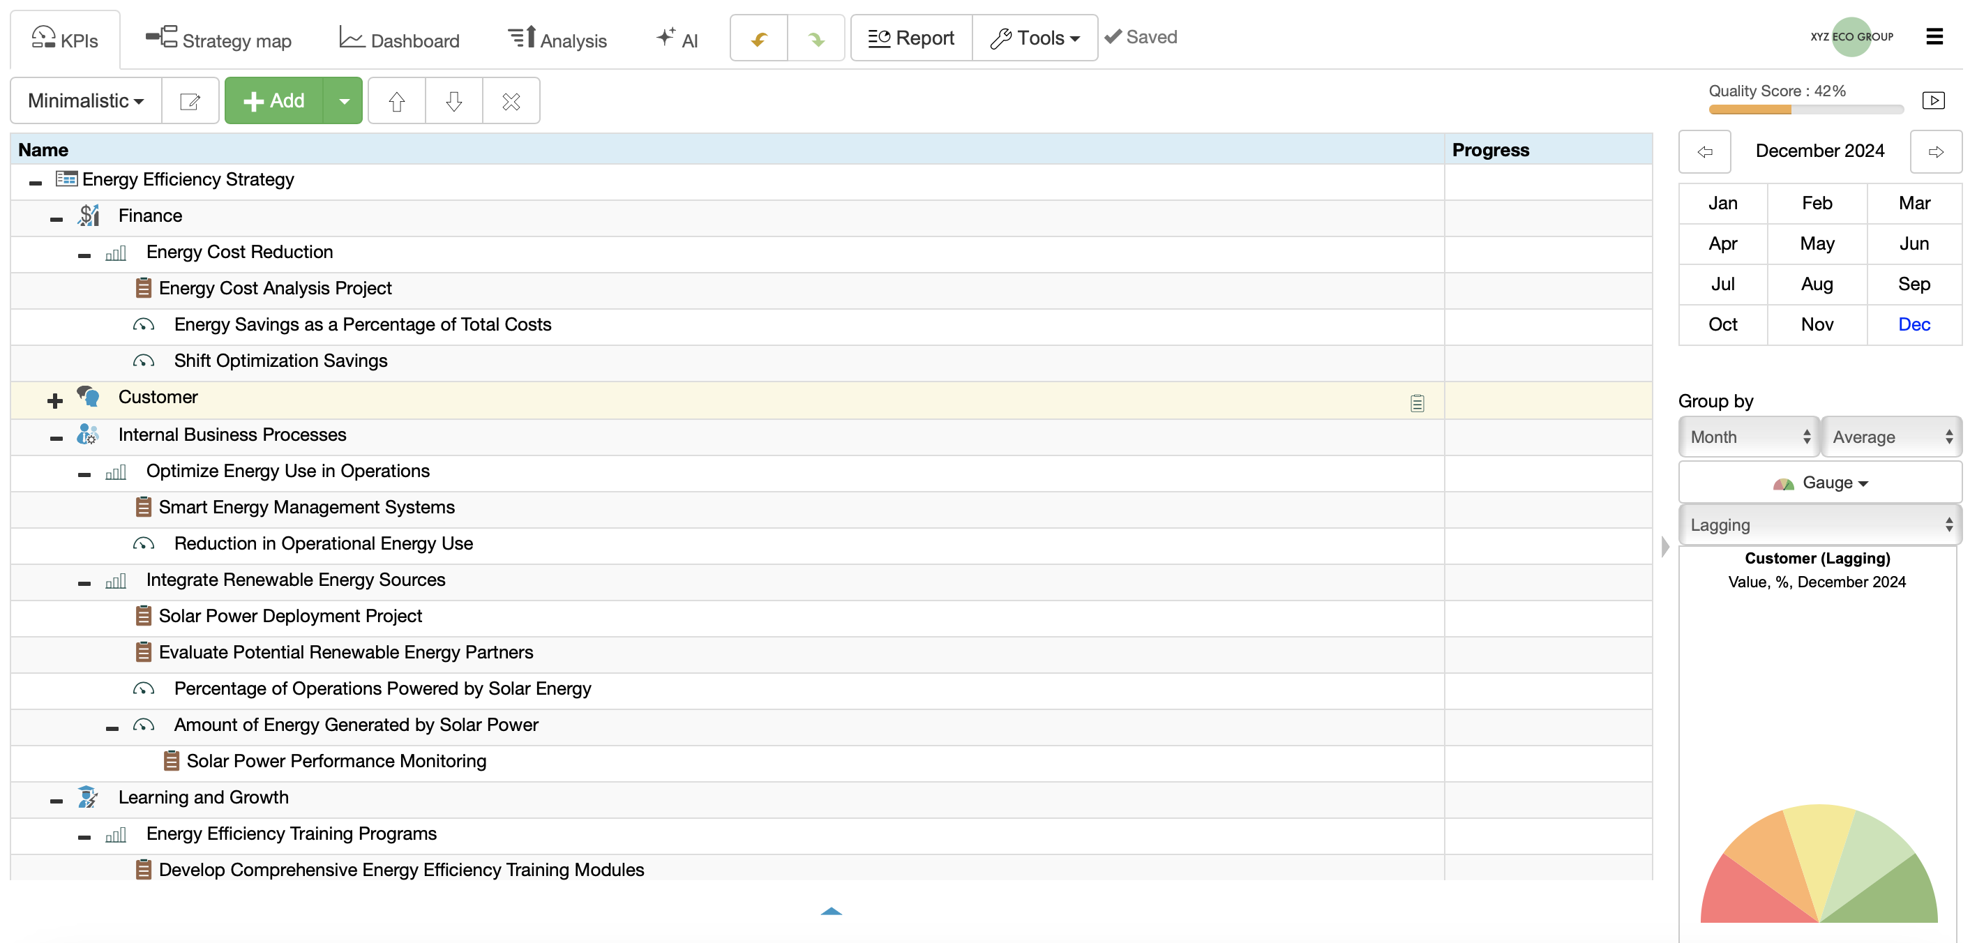Collapse the Finance perspective
This screenshot has width=1977, height=943.
click(x=56, y=220)
